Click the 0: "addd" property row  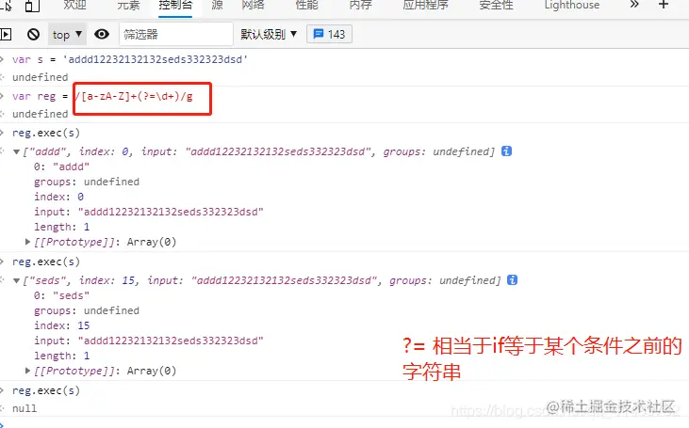point(61,166)
